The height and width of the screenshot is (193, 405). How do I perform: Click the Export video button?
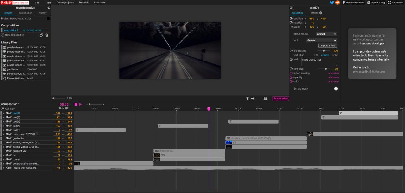pyautogui.click(x=280, y=98)
